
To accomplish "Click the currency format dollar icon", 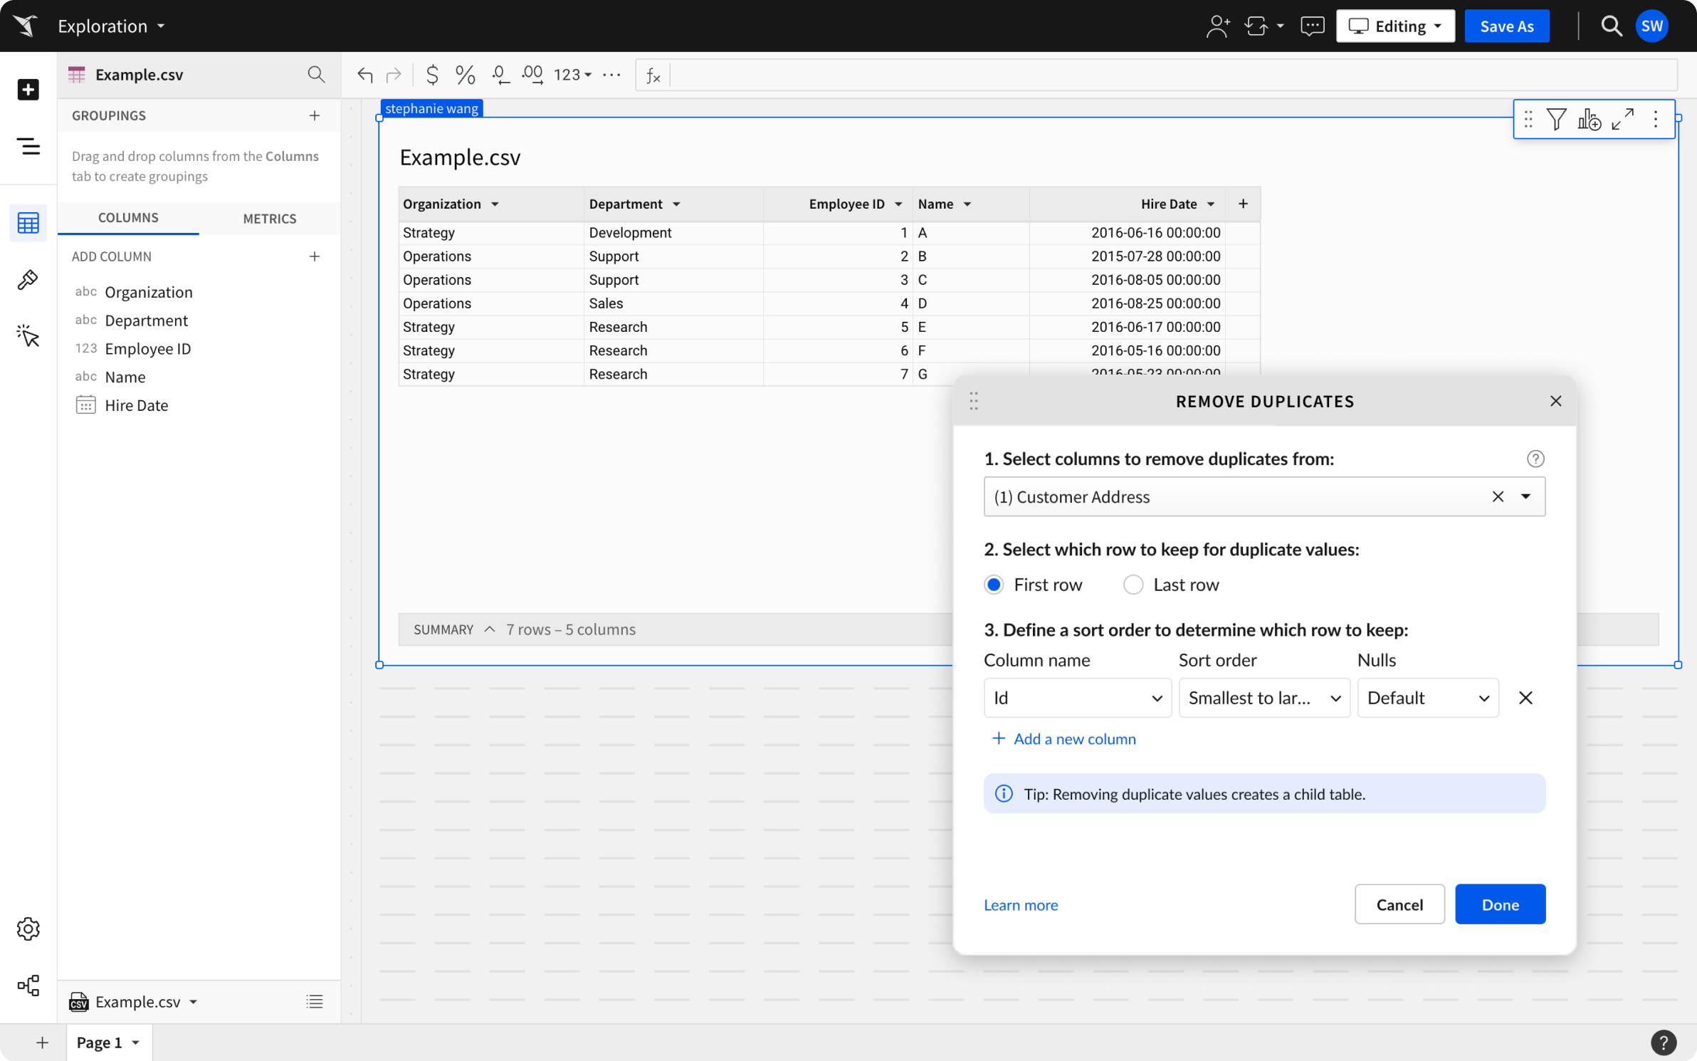I will (x=432, y=75).
